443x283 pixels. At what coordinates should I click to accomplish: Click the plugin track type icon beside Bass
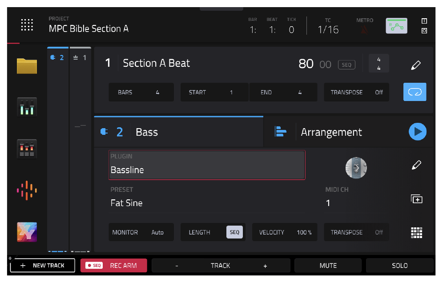[104, 132]
